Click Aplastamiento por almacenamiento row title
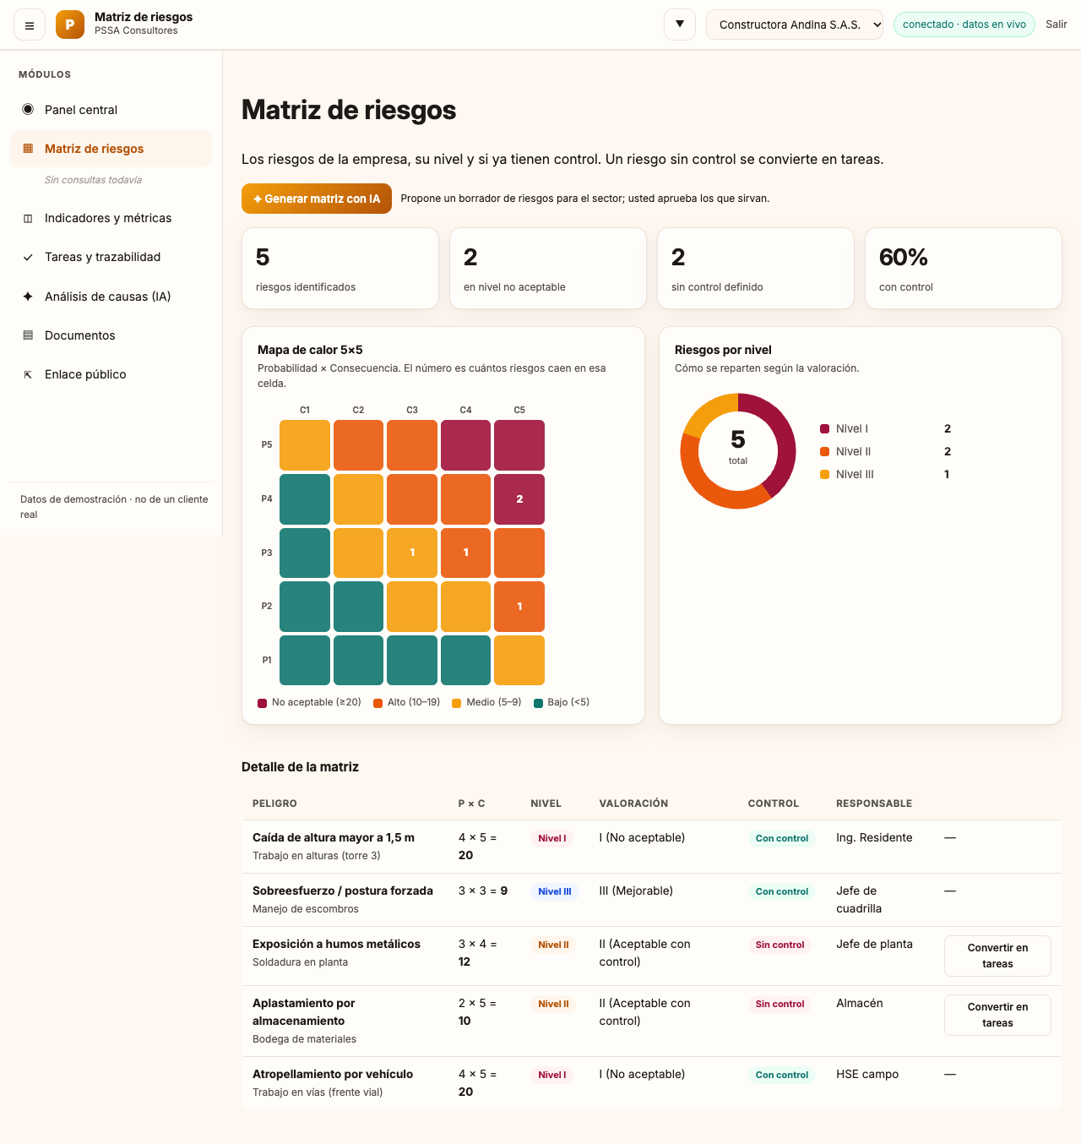1081x1144 pixels. click(304, 1012)
